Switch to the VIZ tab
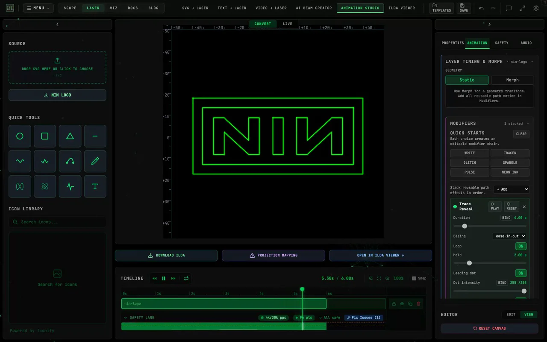The image size is (547, 342). 113,8
